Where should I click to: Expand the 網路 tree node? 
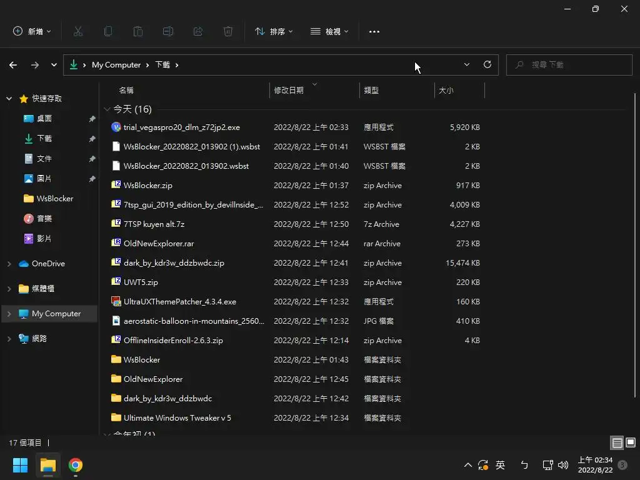pyautogui.click(x=9, y=338)
